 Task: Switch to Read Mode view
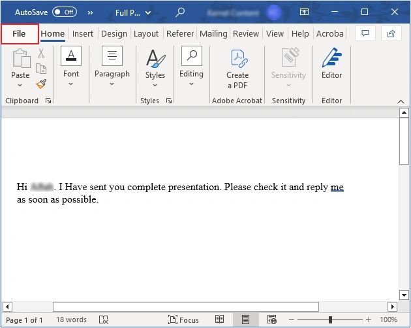pos(219,320)
